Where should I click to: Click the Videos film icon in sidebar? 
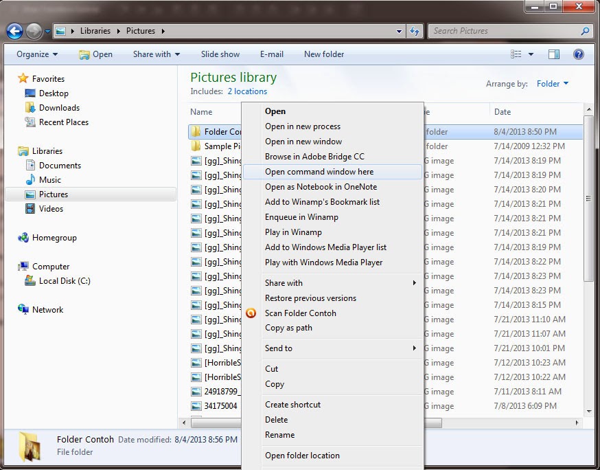coord(30,209)
